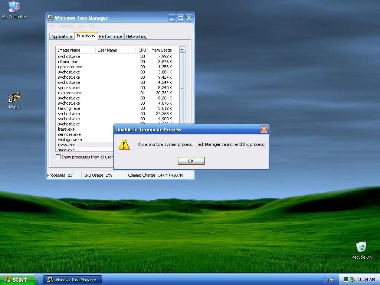
Task: Enable Show processes from all users
Action: pyautogui.click(x=58, y=157)
